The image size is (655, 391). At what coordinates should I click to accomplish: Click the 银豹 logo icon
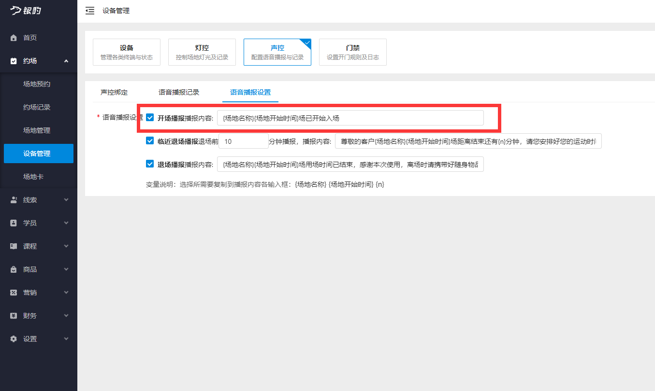(x=16, y=10)
